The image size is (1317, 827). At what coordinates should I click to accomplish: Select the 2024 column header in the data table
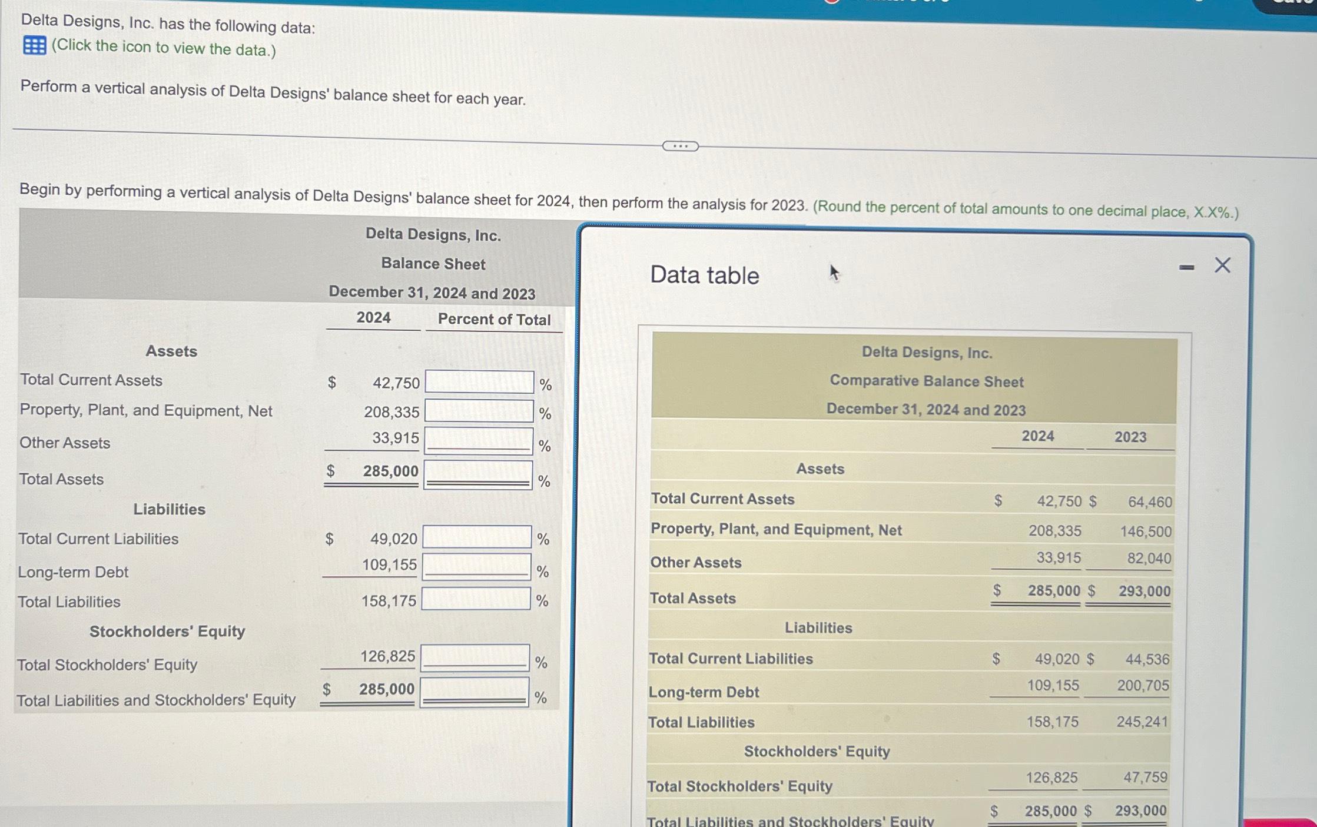tap(1039, 436)
